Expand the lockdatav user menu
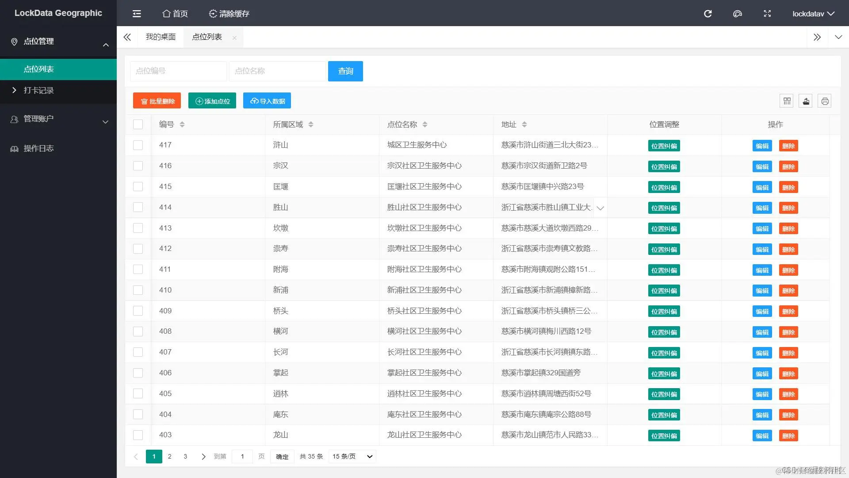 pos(813,14)
